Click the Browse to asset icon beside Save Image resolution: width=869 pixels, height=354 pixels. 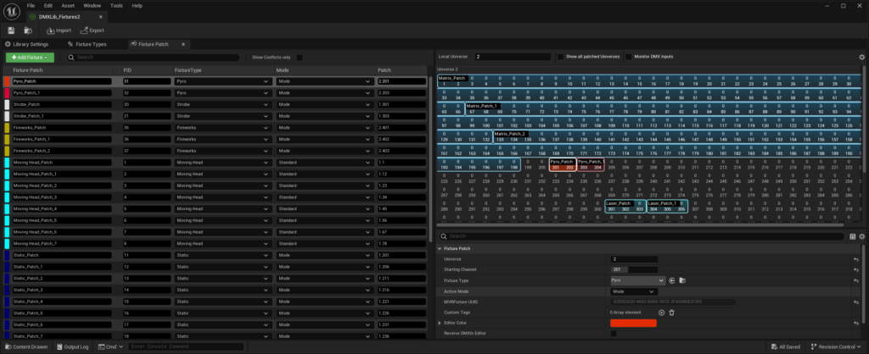(28, 30)
